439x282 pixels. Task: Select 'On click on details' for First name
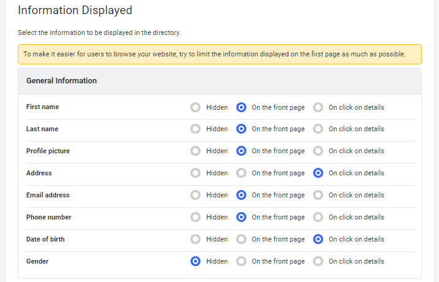pyautogui.click(x=318, y=107)
